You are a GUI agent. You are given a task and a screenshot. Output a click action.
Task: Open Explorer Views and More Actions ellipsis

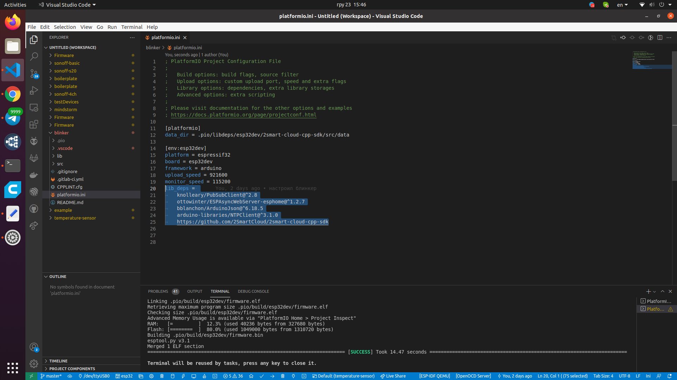coord(132,37)
